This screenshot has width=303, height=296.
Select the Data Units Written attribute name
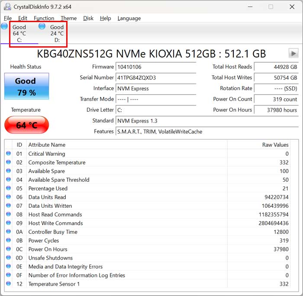coord(50,206)
